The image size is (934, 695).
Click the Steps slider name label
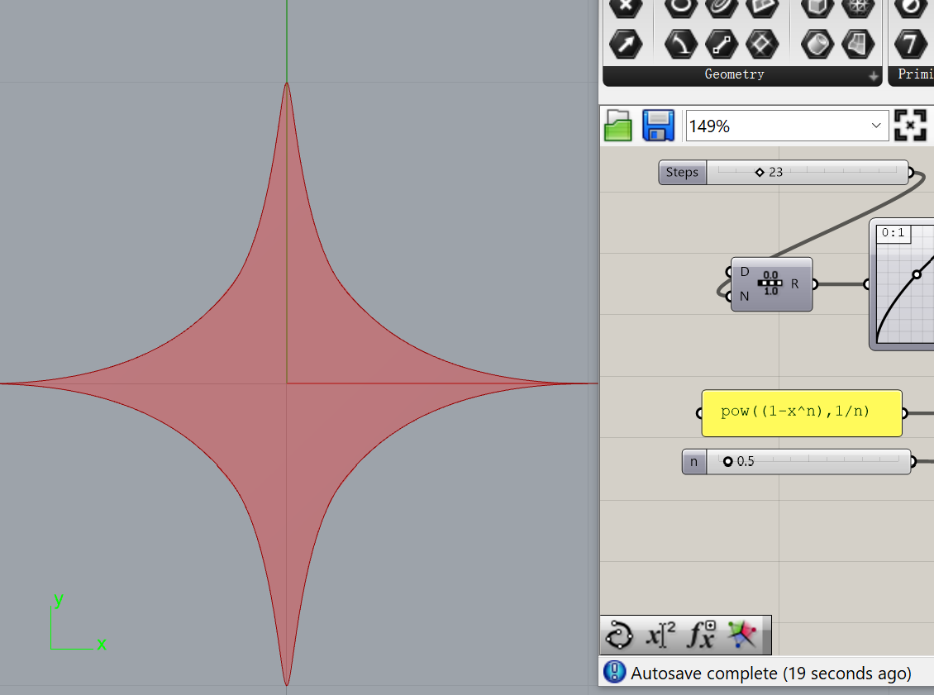(682, 172)
